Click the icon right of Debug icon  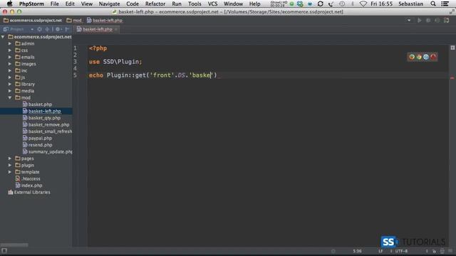tap(437, 21)
